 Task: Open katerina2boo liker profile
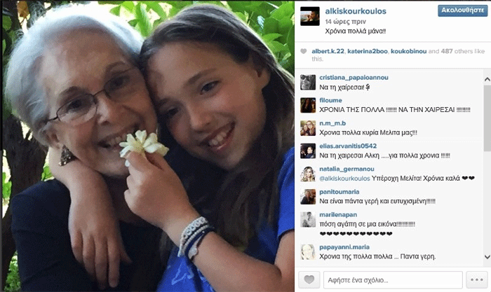pos(368,51)
